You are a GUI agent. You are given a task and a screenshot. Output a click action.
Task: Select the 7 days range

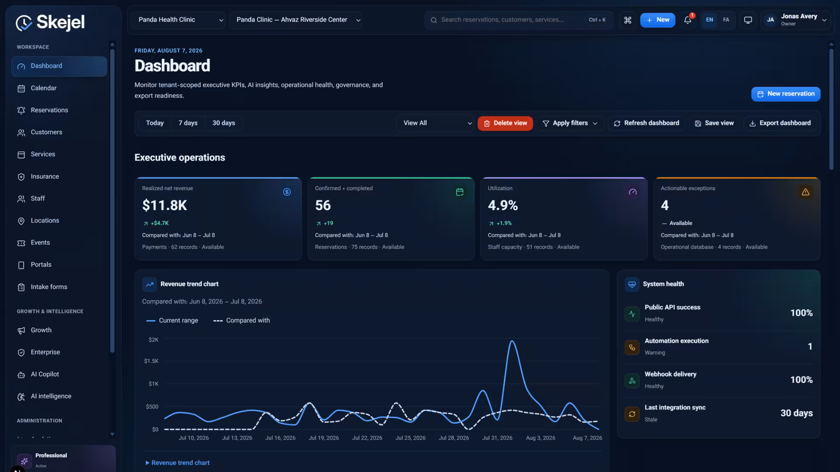pyautogui.click(x=188, y=123)
